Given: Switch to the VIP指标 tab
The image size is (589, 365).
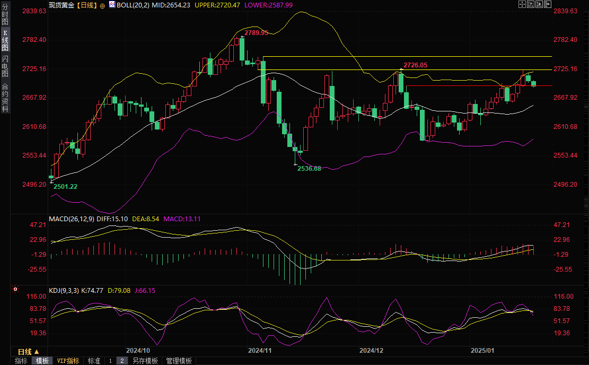Looking at the screenshot, I should coord(68,361).
